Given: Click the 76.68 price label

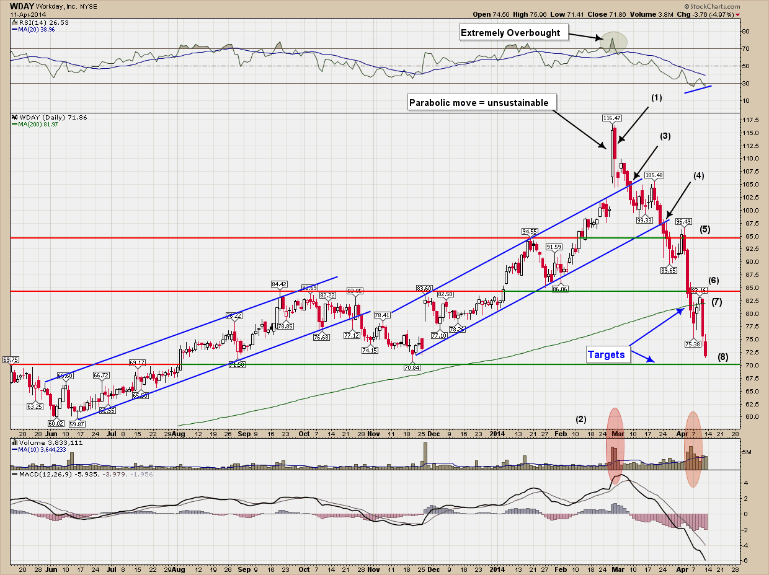Looking at the screenshot, I should pyautogui.click(x=321, y=337).
